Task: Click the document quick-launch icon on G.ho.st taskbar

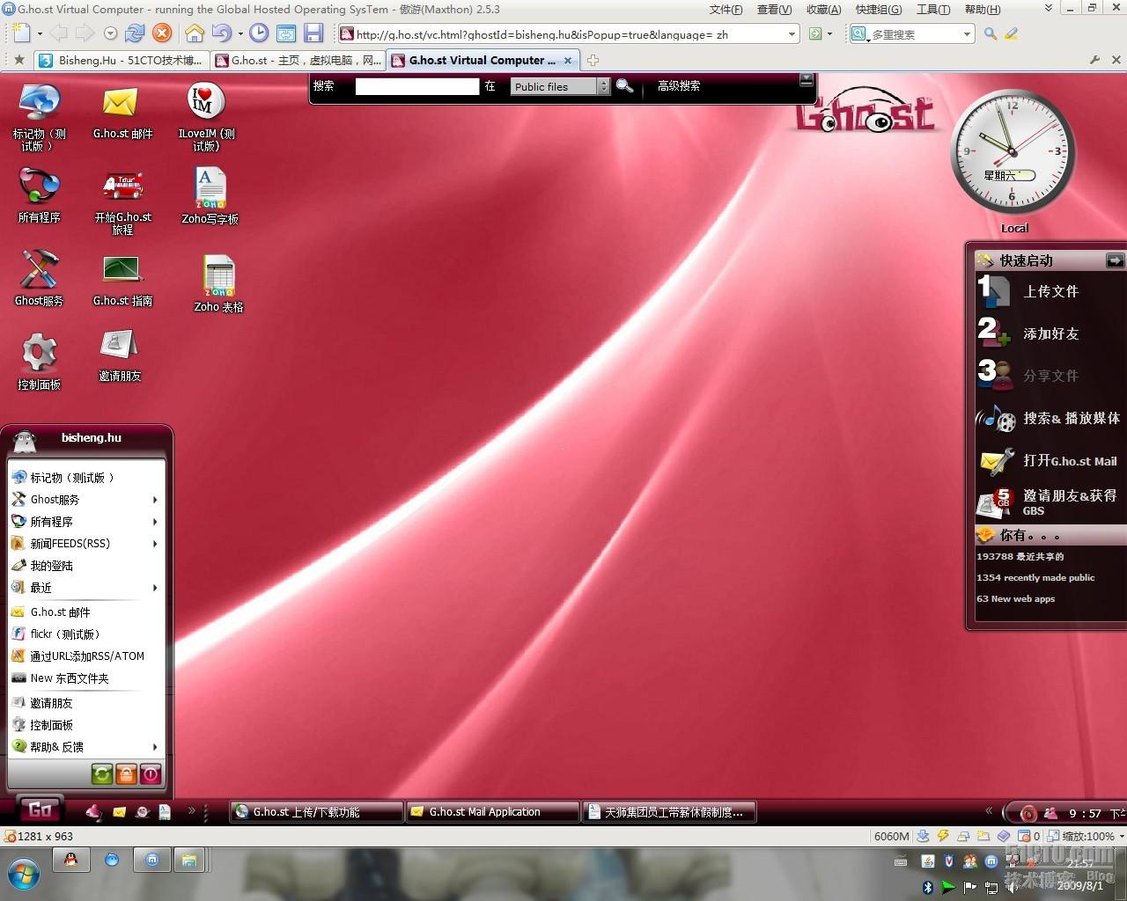Action: tap(165, 811)
